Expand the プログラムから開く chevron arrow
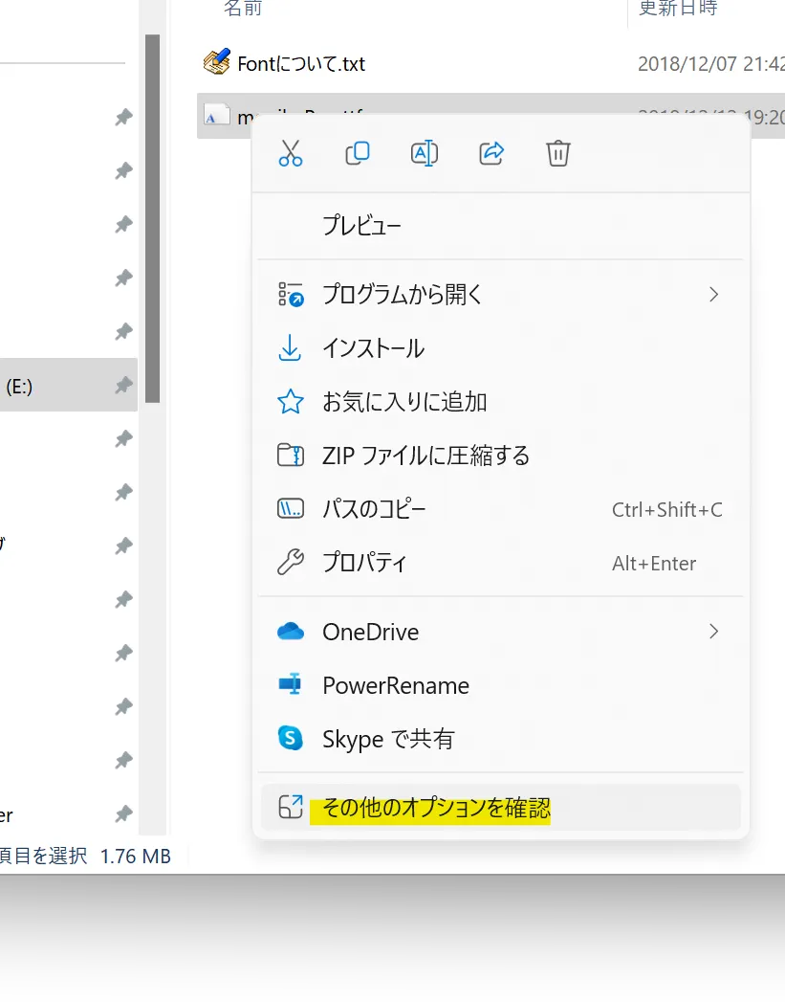This screenshot has width=785, height=1002. [x=713, y=295]
